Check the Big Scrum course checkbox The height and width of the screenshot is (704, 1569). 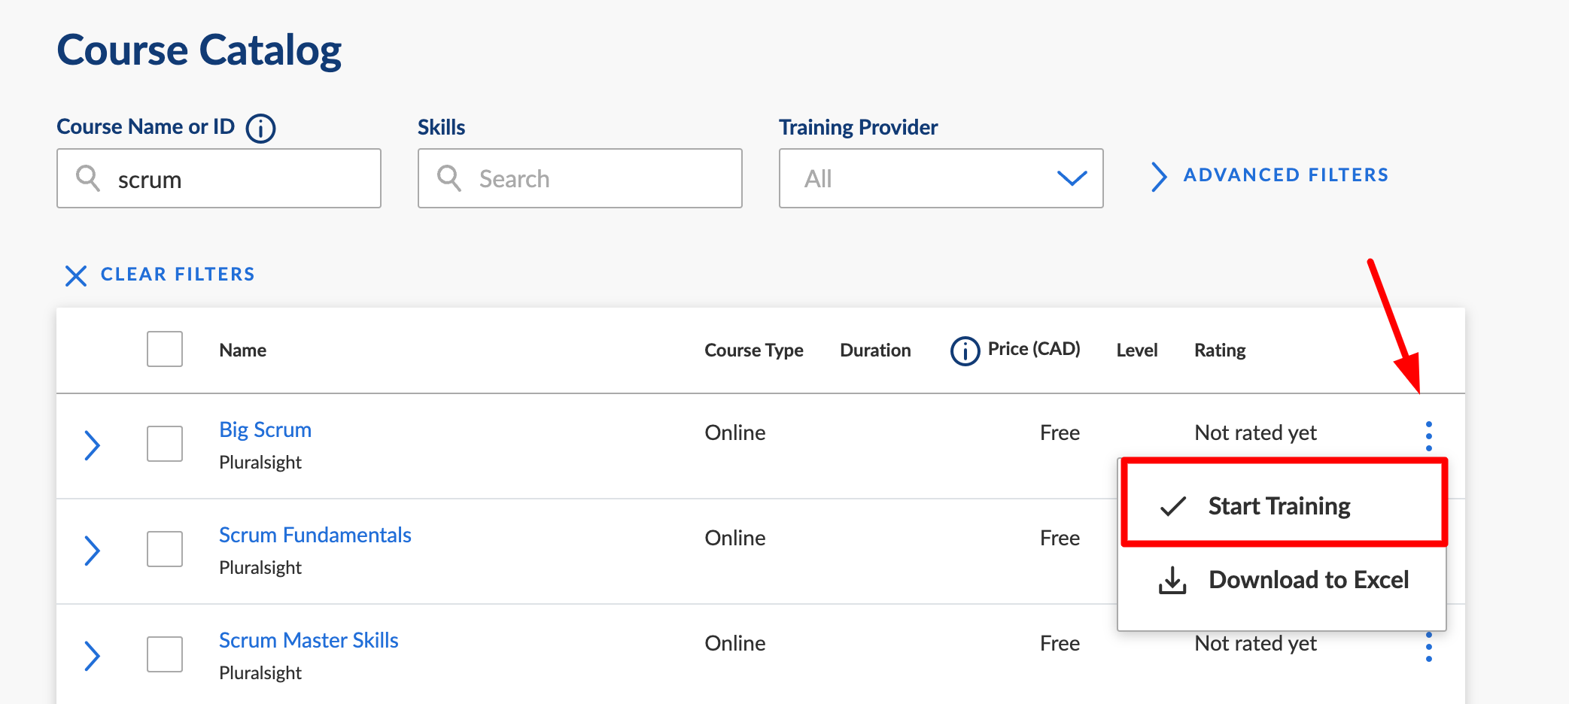coord(165,444)
